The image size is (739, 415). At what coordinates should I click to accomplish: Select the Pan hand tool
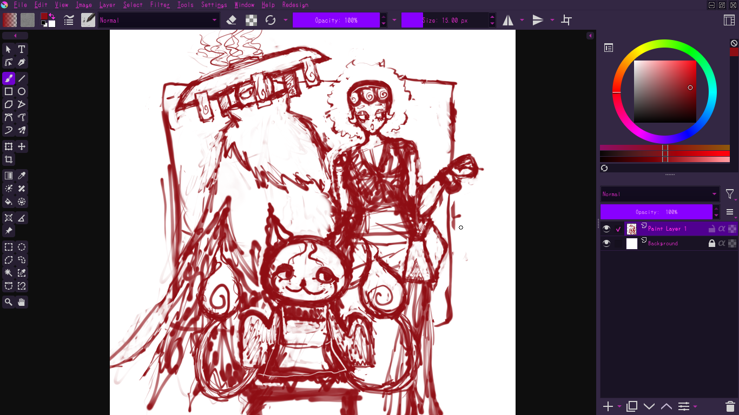point(22,302)
